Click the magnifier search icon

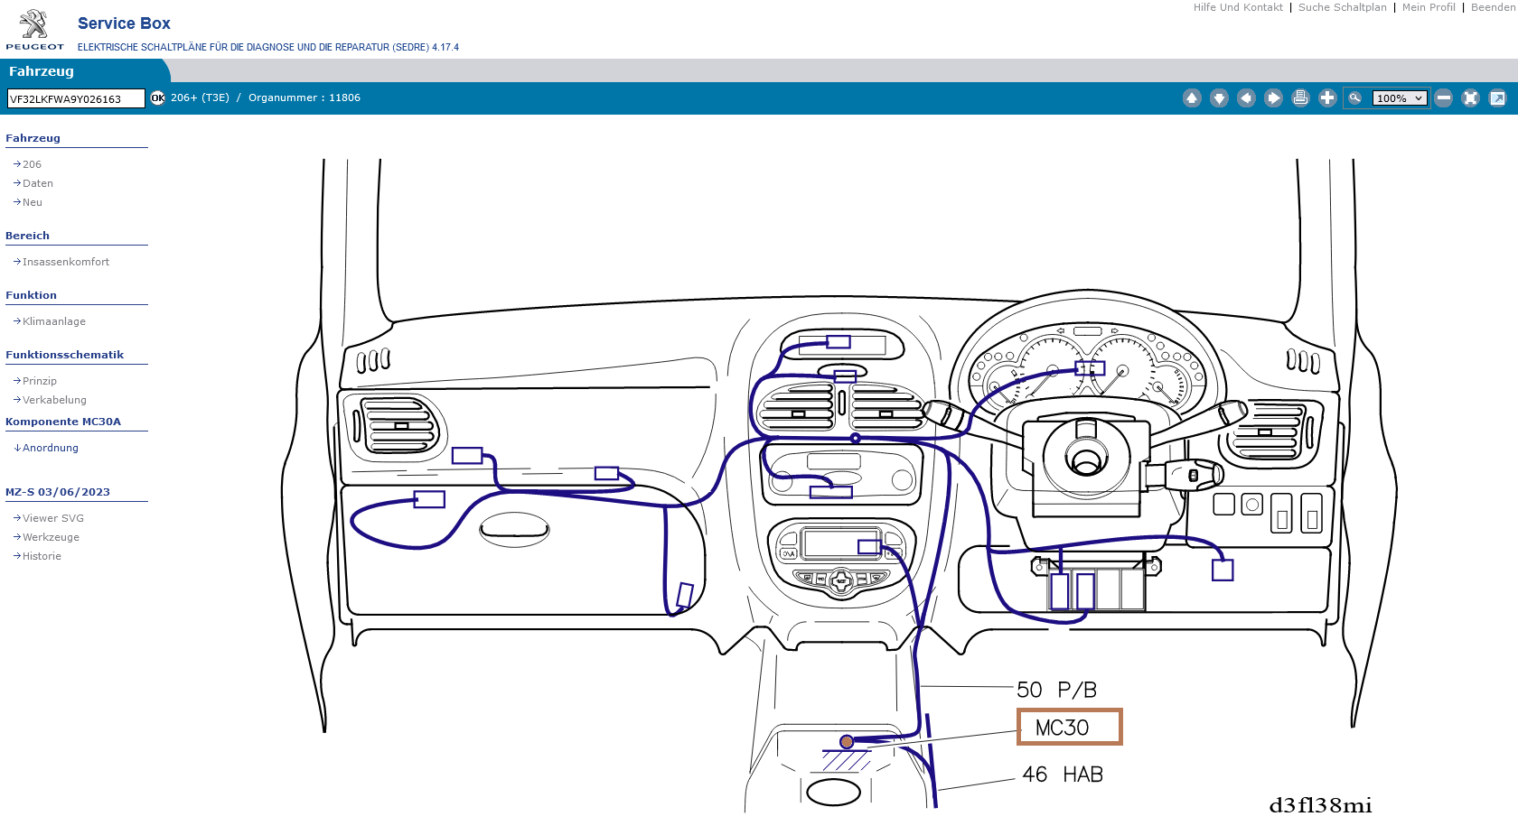[x=1355, y=98]
